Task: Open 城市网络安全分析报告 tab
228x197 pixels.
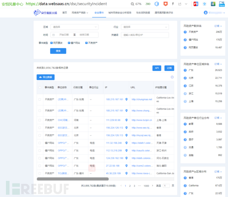Action: pyautogui.click(x=120, y=13)
